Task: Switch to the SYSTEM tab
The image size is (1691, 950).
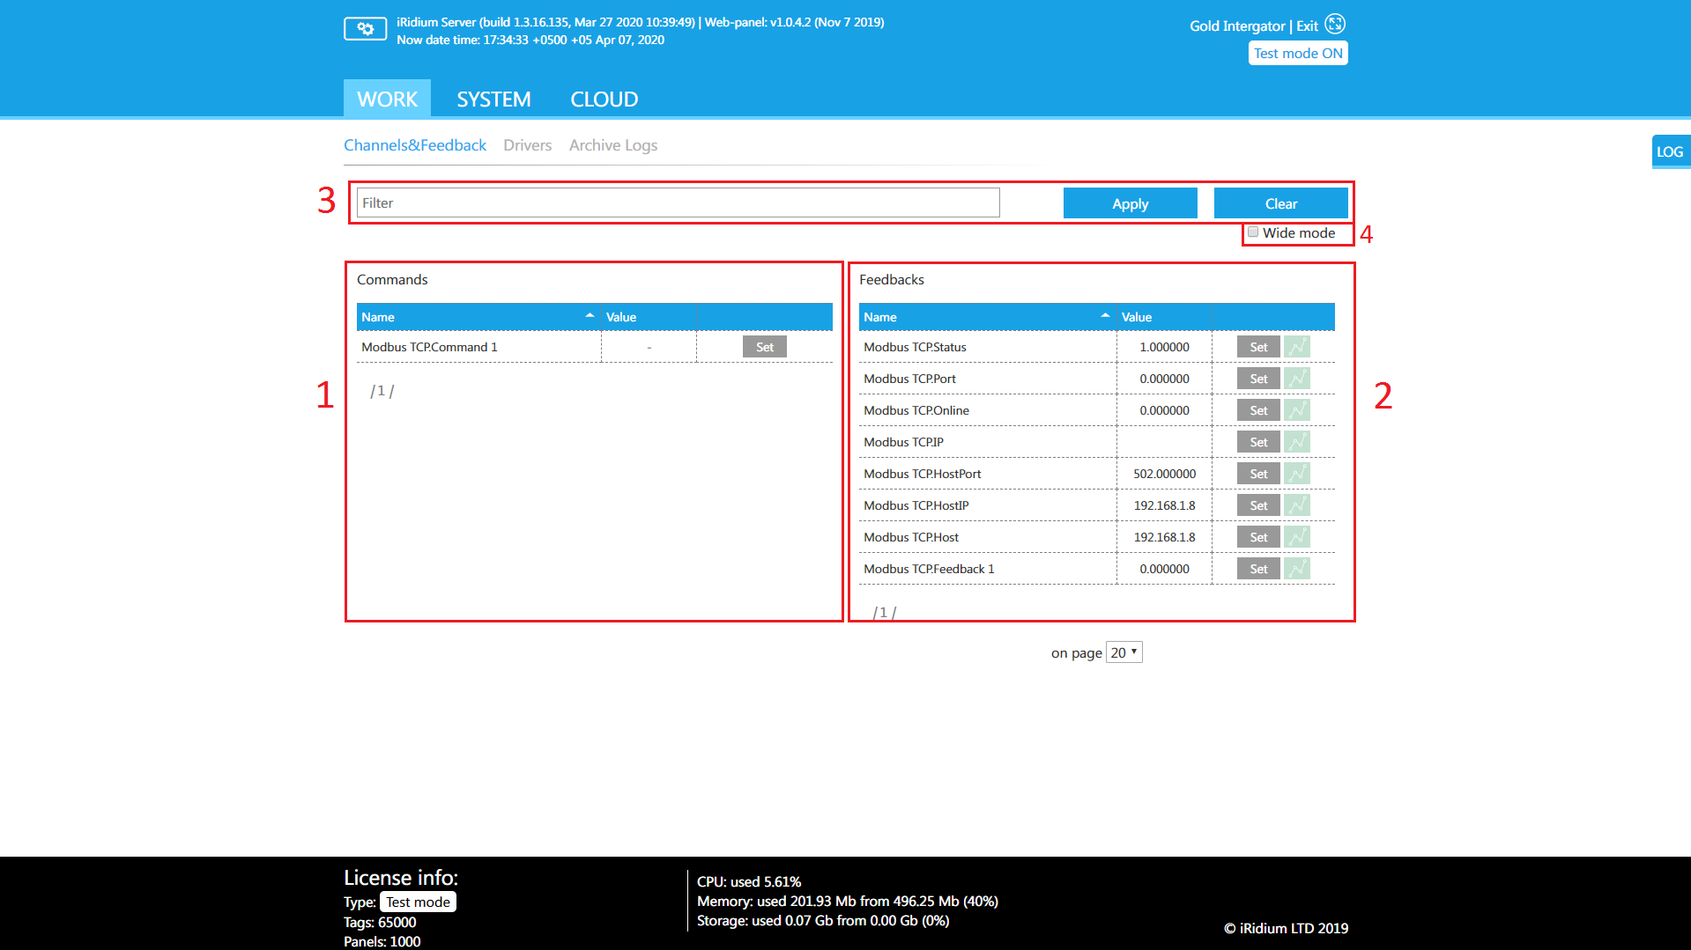Action: click(493, 99)
